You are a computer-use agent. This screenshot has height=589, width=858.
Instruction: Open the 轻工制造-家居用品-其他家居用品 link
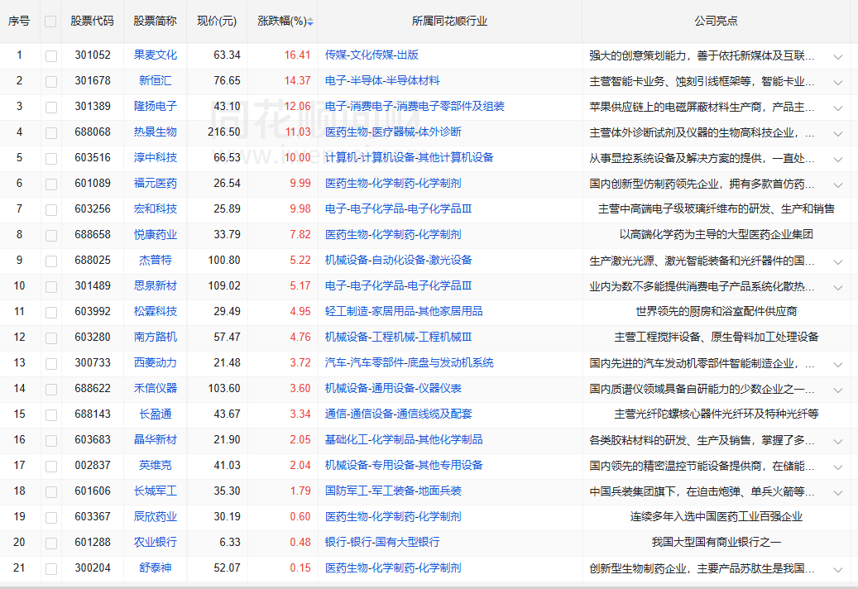[404, 312]
